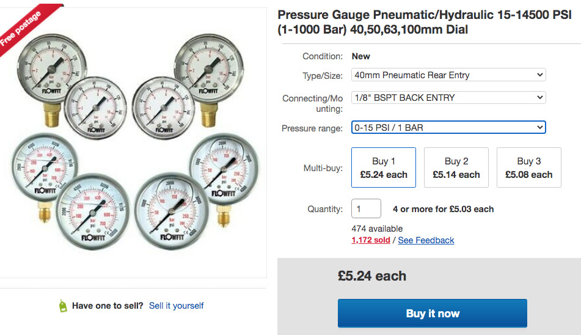The height and width of the screenshot is (335, 581).
Task: Follow the Sell it yourself link
Action: pyautogui.click(x=176, y=306)
